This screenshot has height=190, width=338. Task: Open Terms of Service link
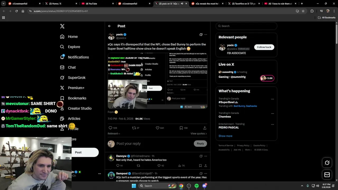226,145
